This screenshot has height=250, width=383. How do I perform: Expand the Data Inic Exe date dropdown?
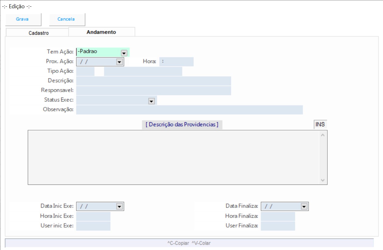tap(119, 207)
